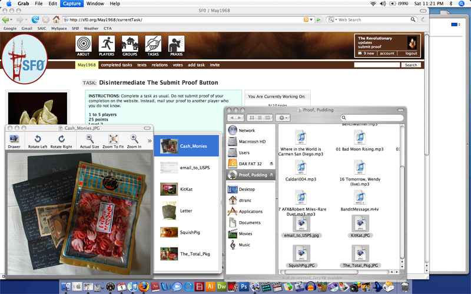Launch Photoshop from the Dock

click(x=244, y=286)
